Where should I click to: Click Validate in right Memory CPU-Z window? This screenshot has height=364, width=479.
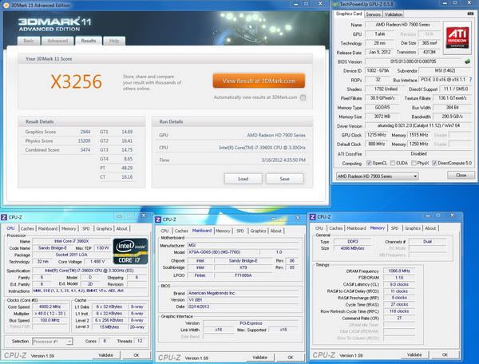pos(414,355)
